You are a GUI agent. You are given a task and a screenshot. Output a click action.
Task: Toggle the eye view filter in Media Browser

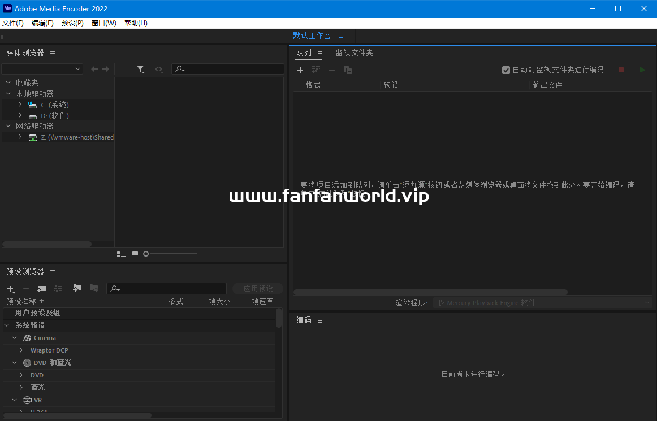point(159,70)
